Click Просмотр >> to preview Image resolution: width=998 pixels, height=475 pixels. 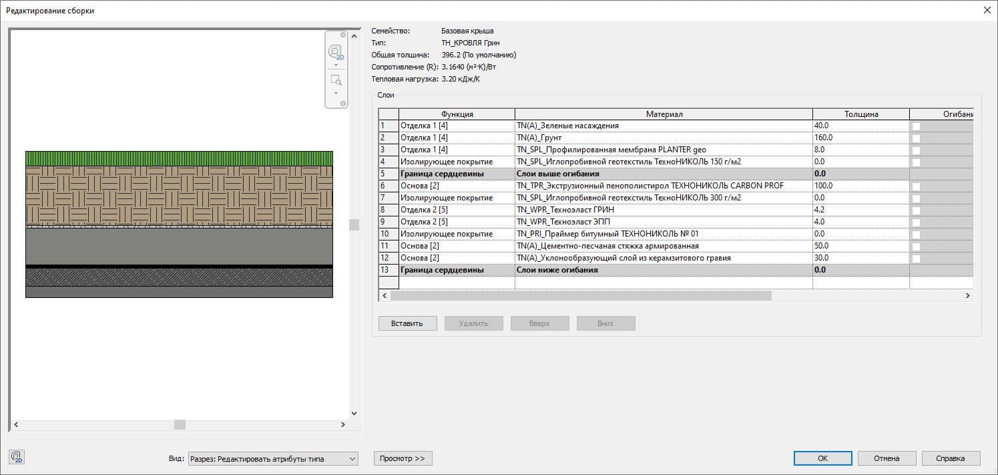pos(403,458)
